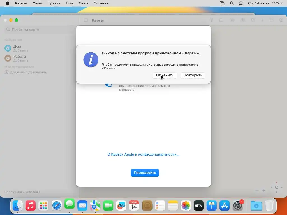
Task: Toggle the Maps sidebar icon
Action: pos(85,20)
